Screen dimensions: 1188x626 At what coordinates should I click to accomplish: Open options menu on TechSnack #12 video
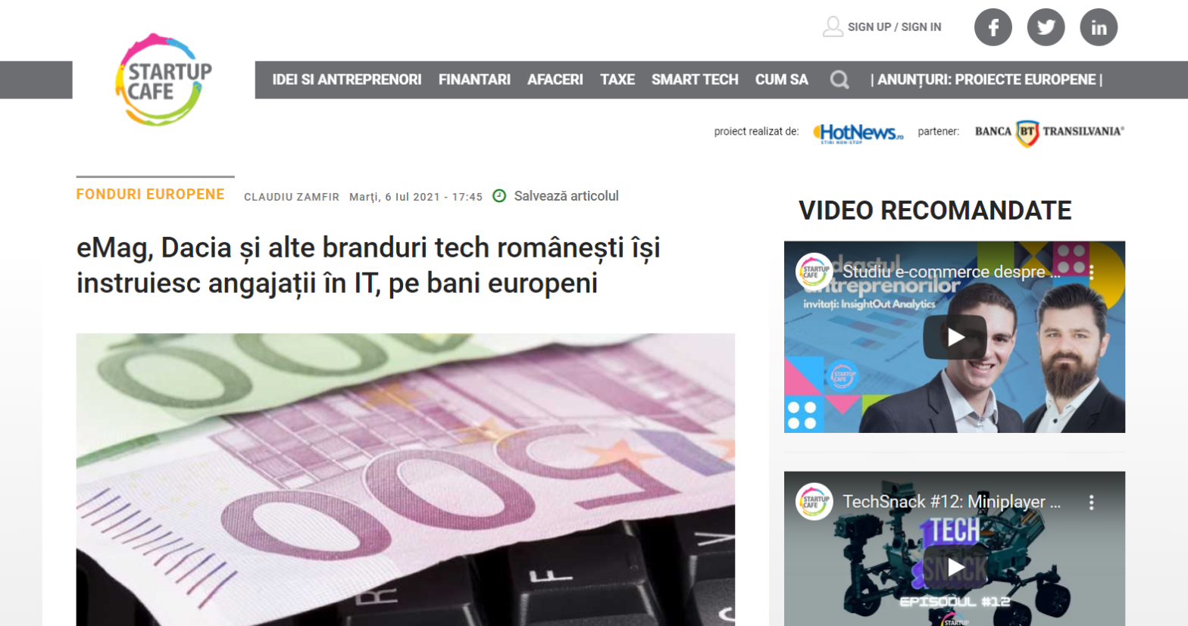click(x=1092, y=502)
